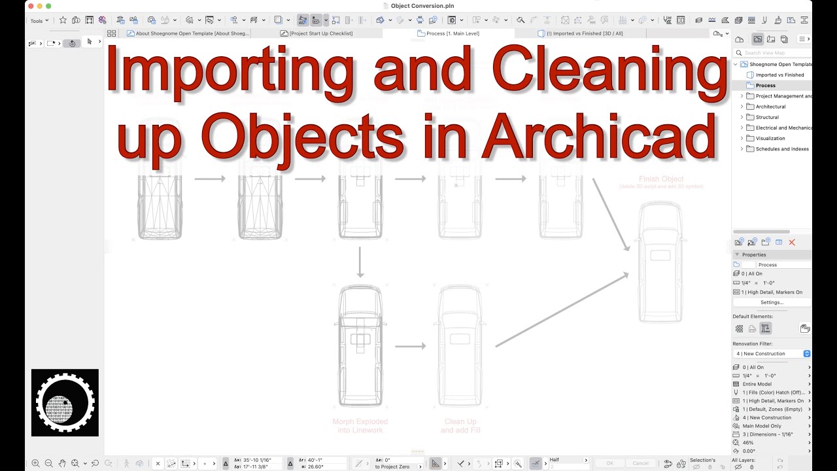Click the zoom in magnifier icon

click(x=35, y=463)
